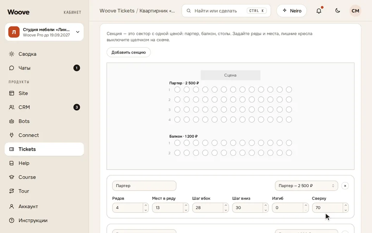Toggle dark mode moon icon
Image resolution: width=372 pixels, height=233 pixels.
click(x=338, y=11)
